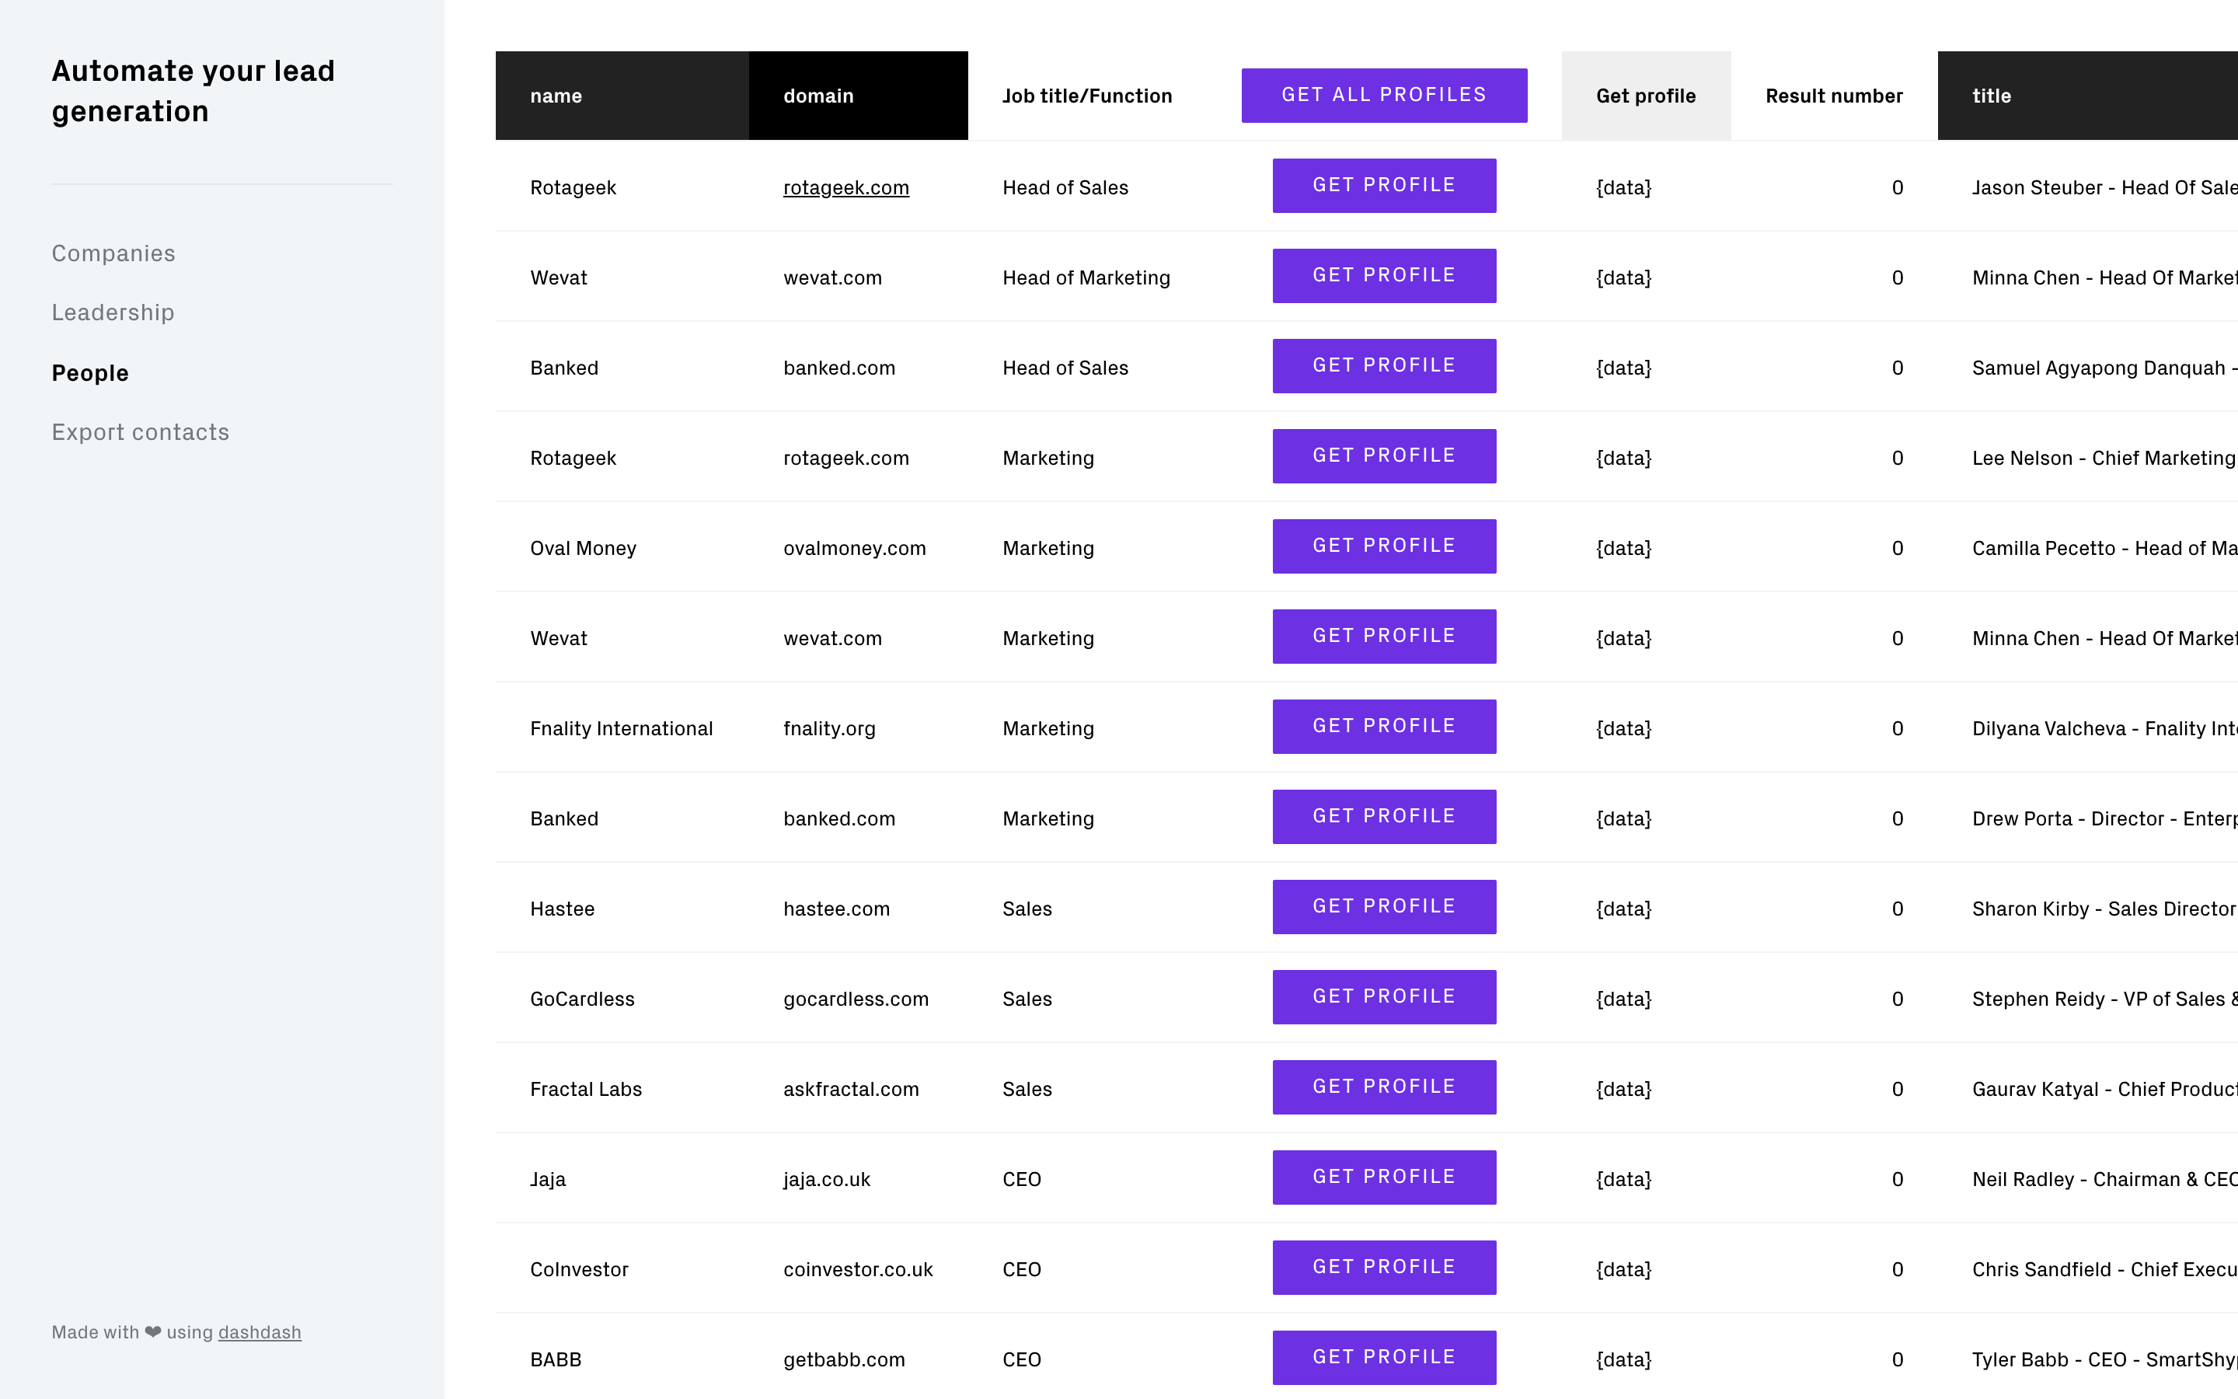This screenshot has height=1399, width=2238.
Task: Select the People sidebar item
Action: 89,373
